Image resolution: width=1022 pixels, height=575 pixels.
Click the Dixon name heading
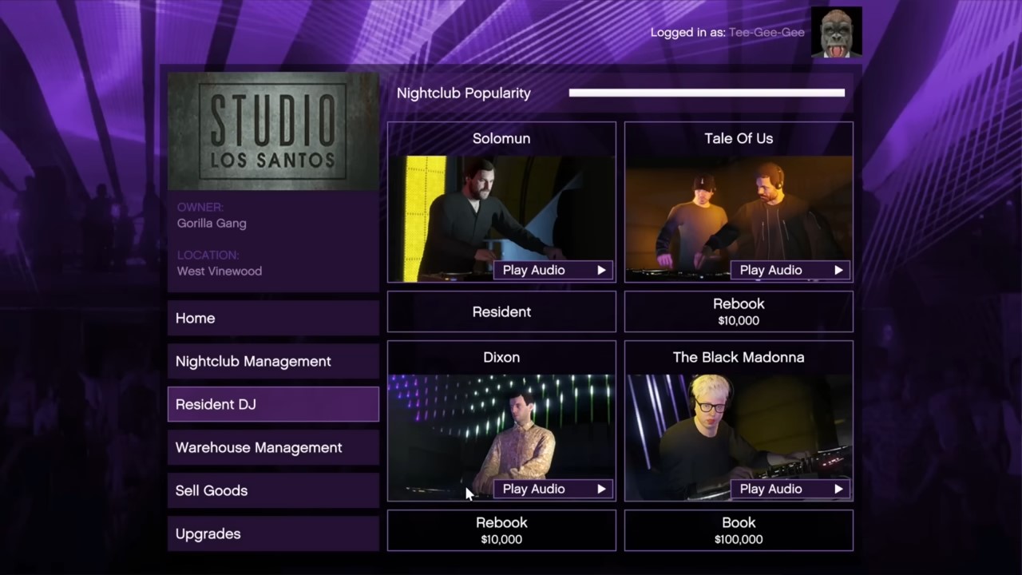pos(501,357)
